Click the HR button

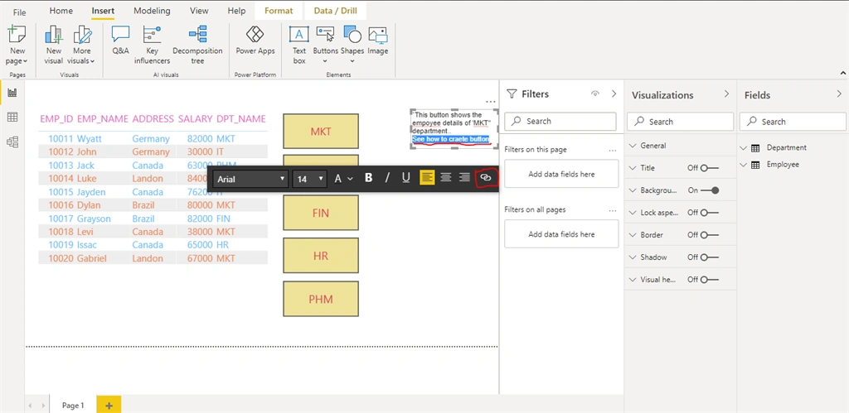point(321,255)
